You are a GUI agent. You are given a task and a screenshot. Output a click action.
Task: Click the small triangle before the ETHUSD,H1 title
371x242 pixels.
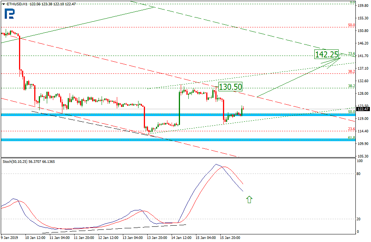[3, 3]
